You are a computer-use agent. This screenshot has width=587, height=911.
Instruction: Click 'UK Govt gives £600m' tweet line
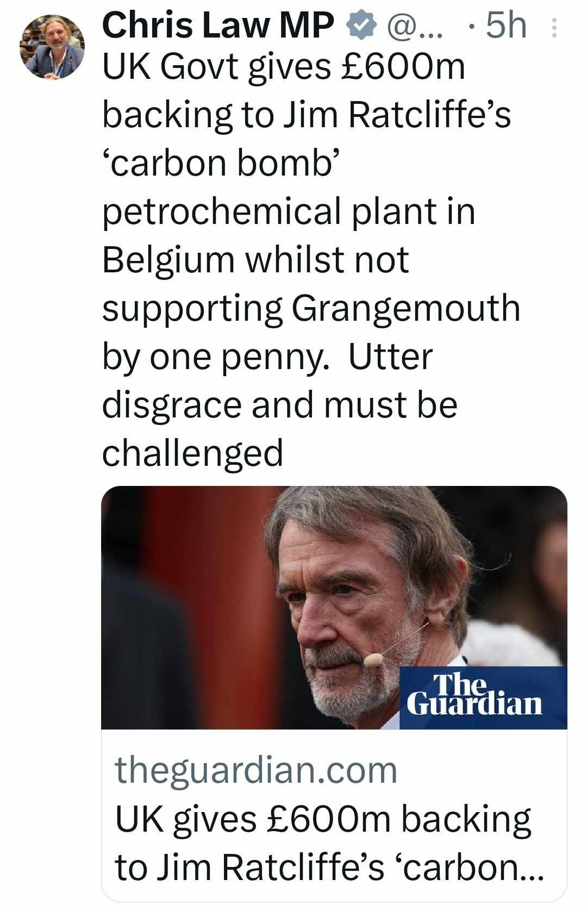click(x=284, y=67)
